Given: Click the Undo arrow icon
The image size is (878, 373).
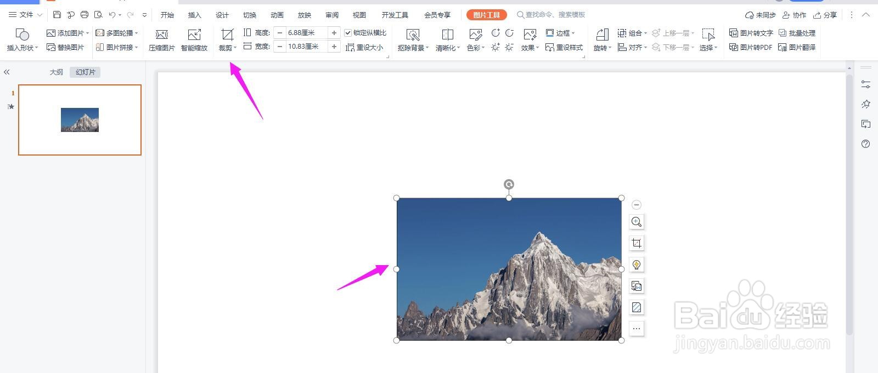Looking at the screenshot, I should click(x=112, y=15).
